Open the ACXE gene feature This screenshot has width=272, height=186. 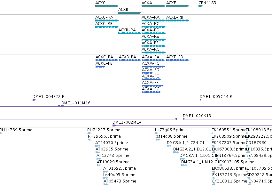pyautogui.click(x=178, y=6)
